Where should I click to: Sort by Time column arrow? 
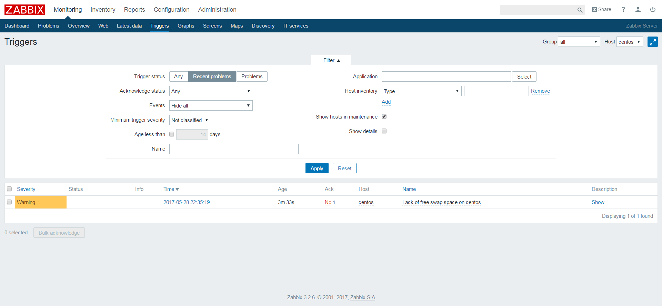(x=177, y=189)
